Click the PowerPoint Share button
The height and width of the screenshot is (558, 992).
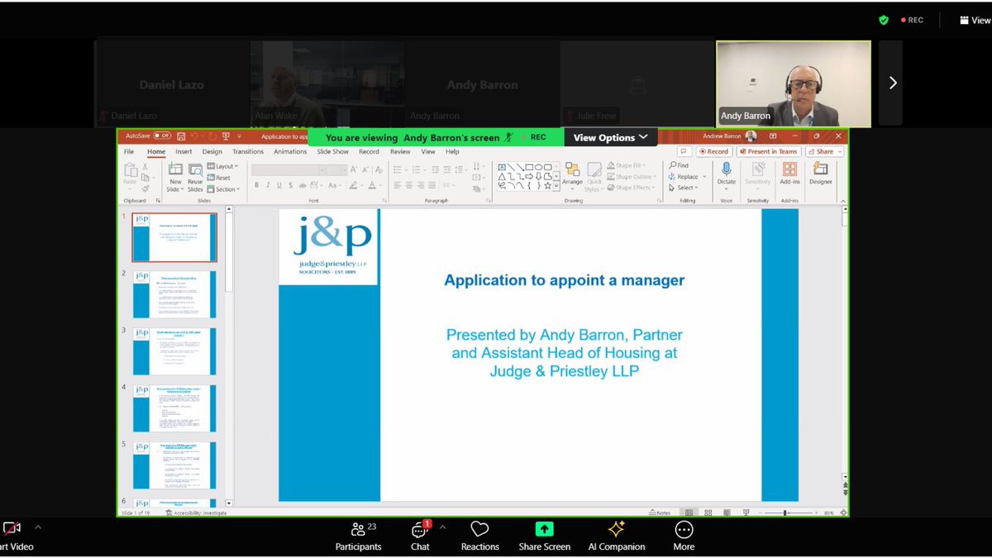824,151
